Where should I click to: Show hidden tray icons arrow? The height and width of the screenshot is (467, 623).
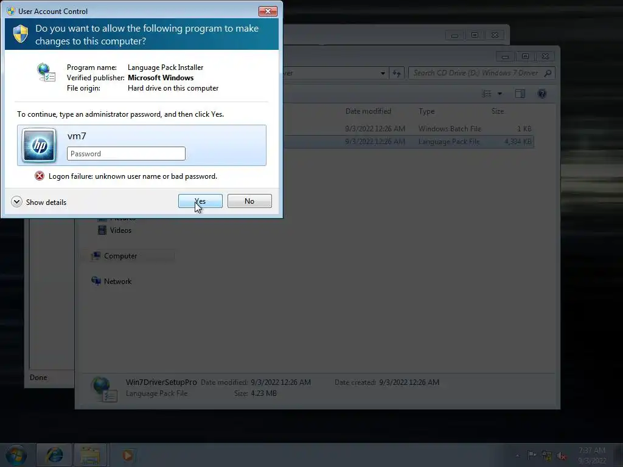click(517, 455)
